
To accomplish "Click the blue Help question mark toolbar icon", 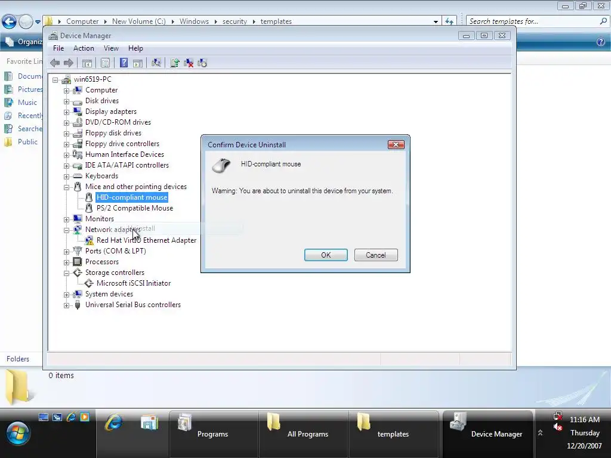I will coord(124,63).
